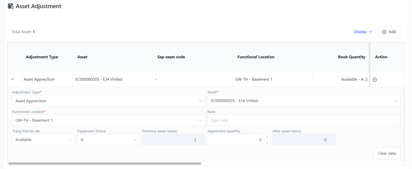Click the Functional Location column header
The width and height of the screenshot is (412, 169).
(x=256, y=57)
